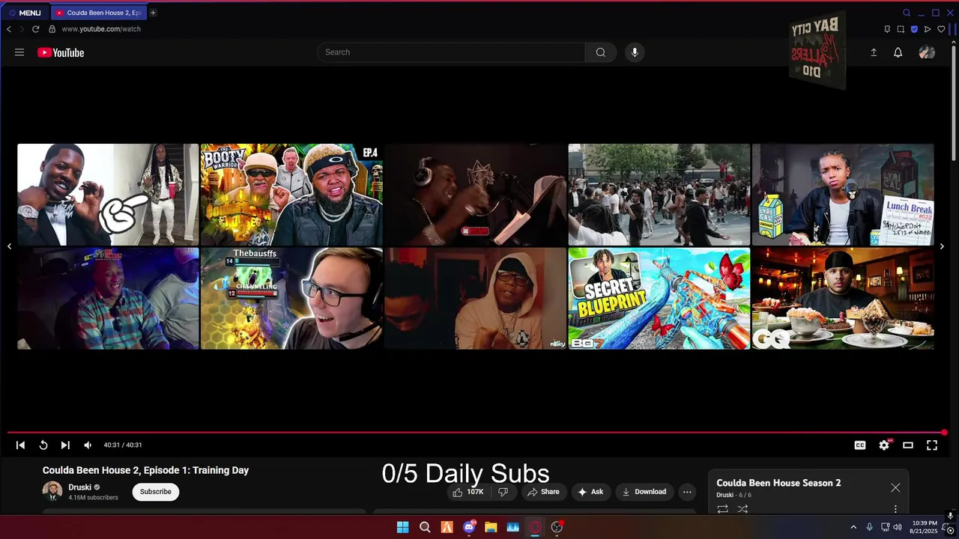This screenshot has width=959, height=539.
Task: Bookmark the page with the heart icon
Action: [941, 29]
